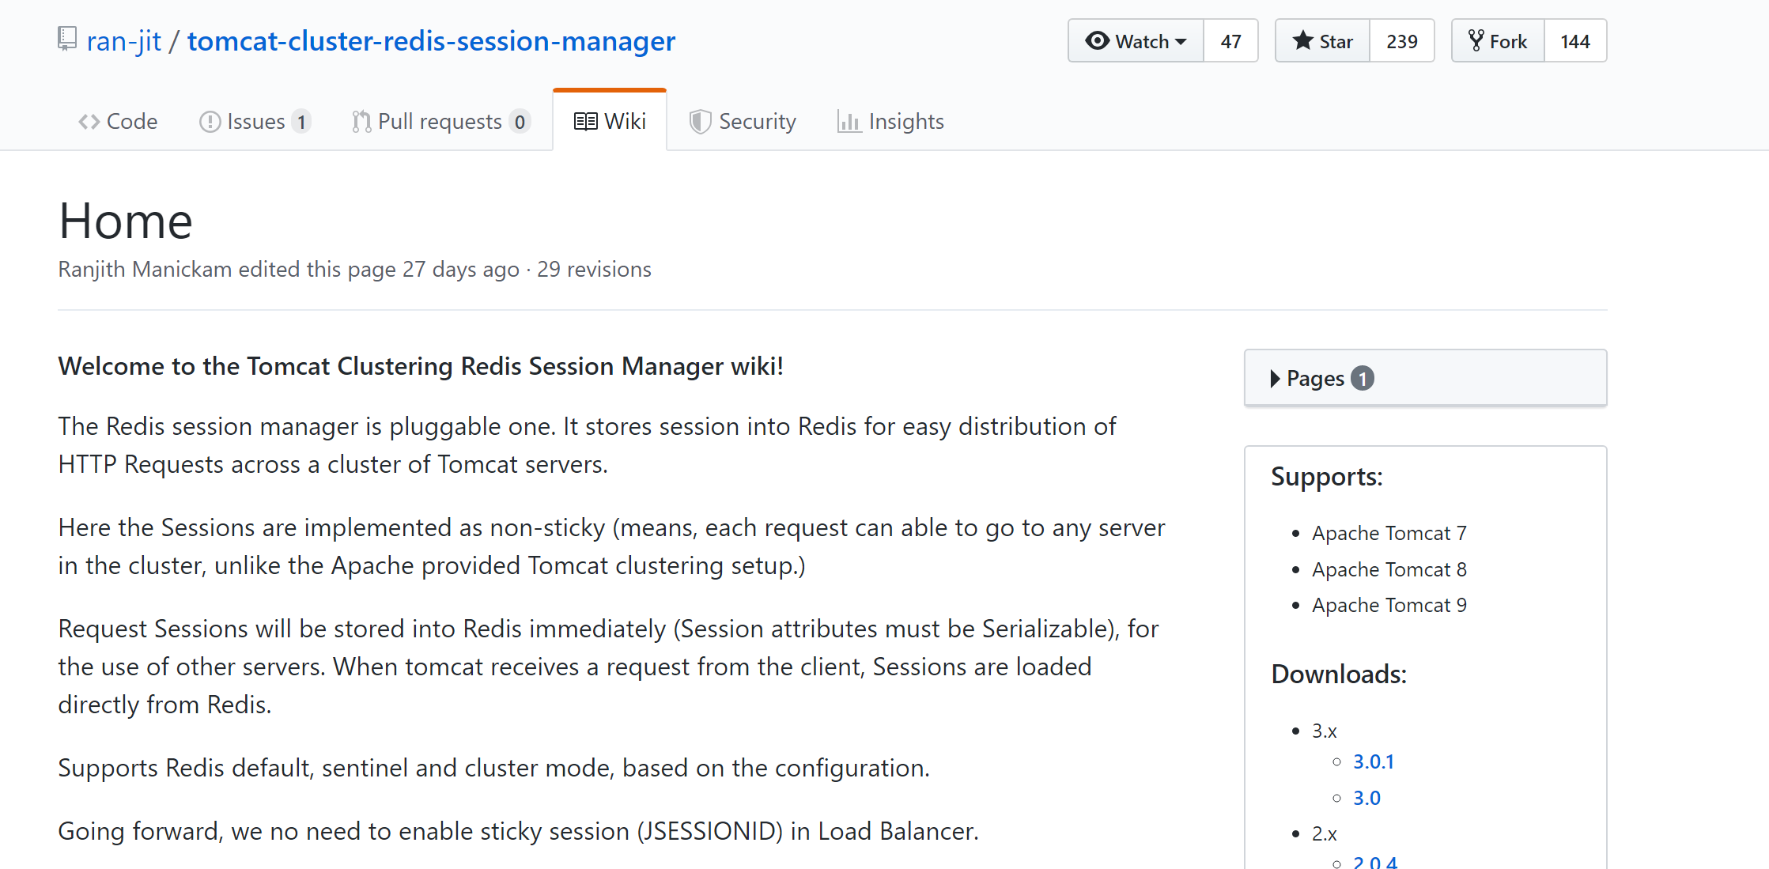Click the Code tab brackets icon
Screen dimensions: 1769x869
[89, 122]
